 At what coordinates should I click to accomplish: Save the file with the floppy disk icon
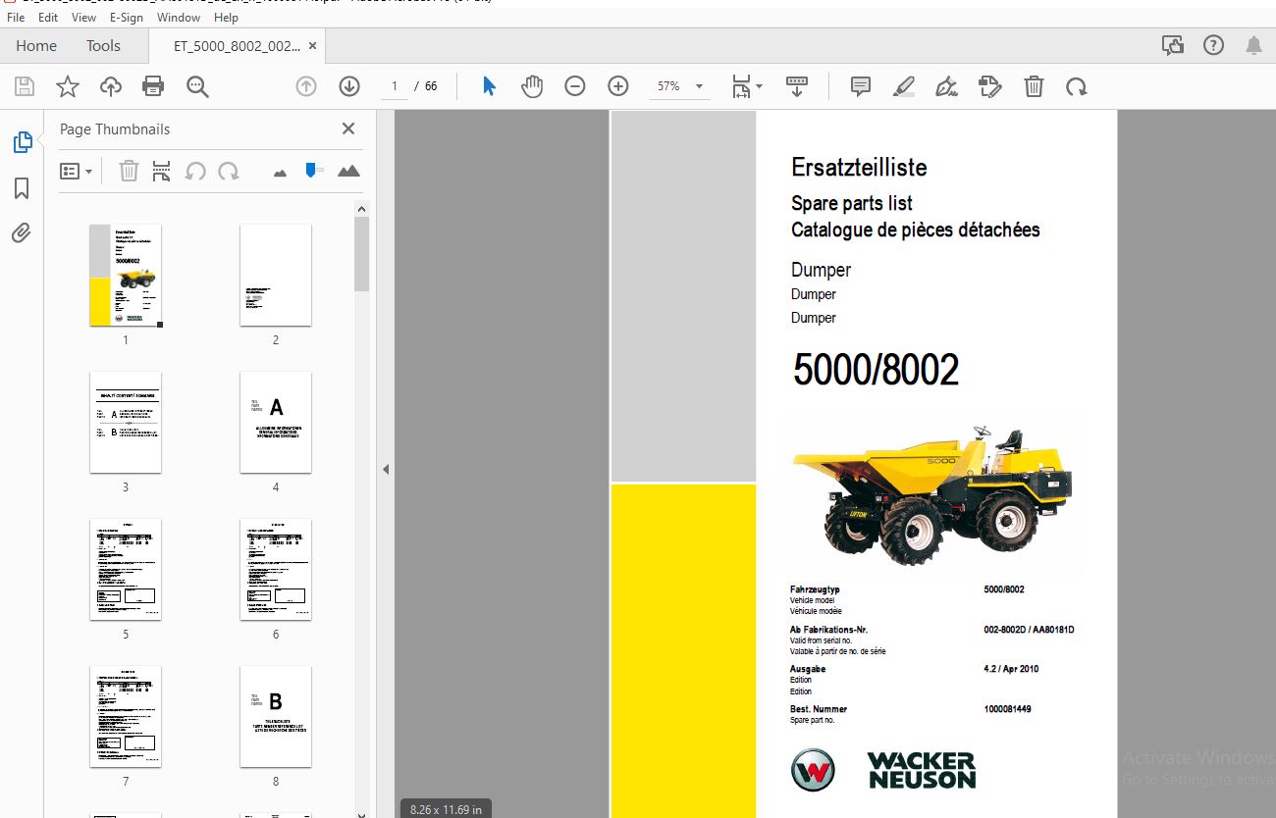(x=25, y=86)
